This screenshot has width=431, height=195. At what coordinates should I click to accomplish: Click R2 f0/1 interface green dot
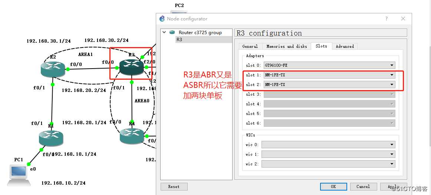tap(53, 84)
